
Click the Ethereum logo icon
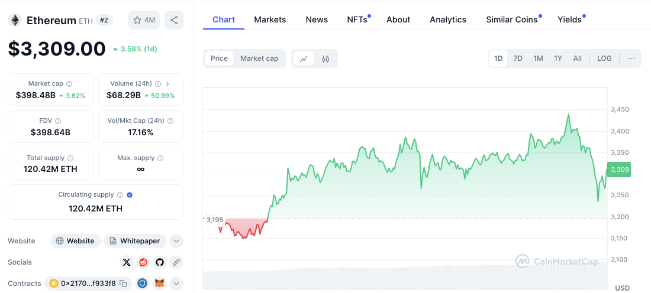click(x=15, y=20)
